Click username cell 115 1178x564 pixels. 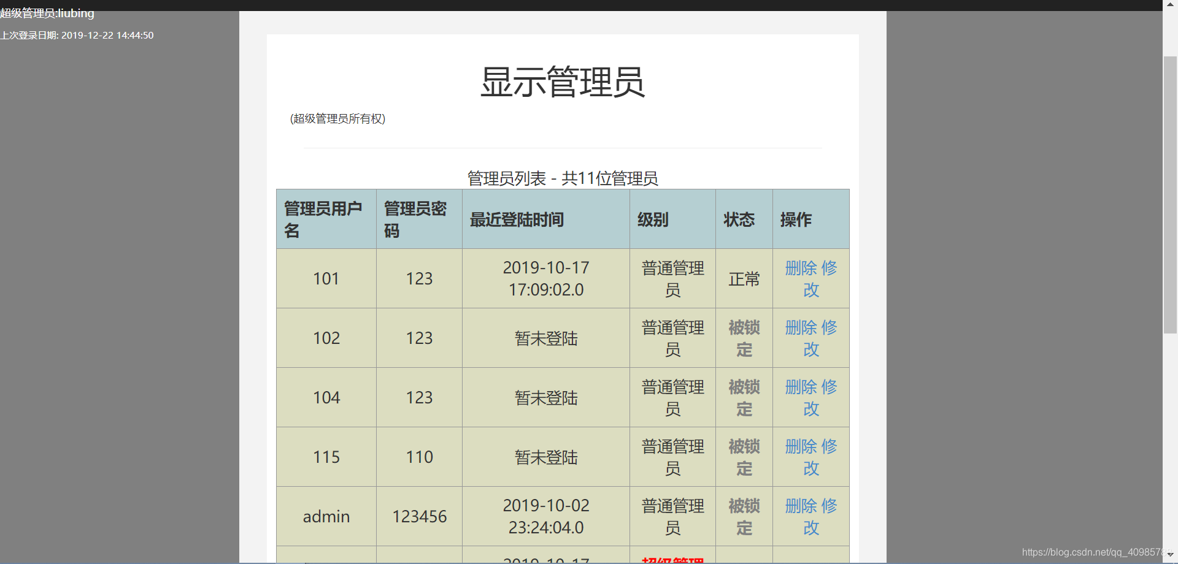coord(326,457)
